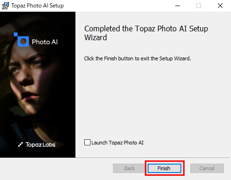Click the small Topaz Labs pixel mark
231x180 pixels.
click(21, 144)
